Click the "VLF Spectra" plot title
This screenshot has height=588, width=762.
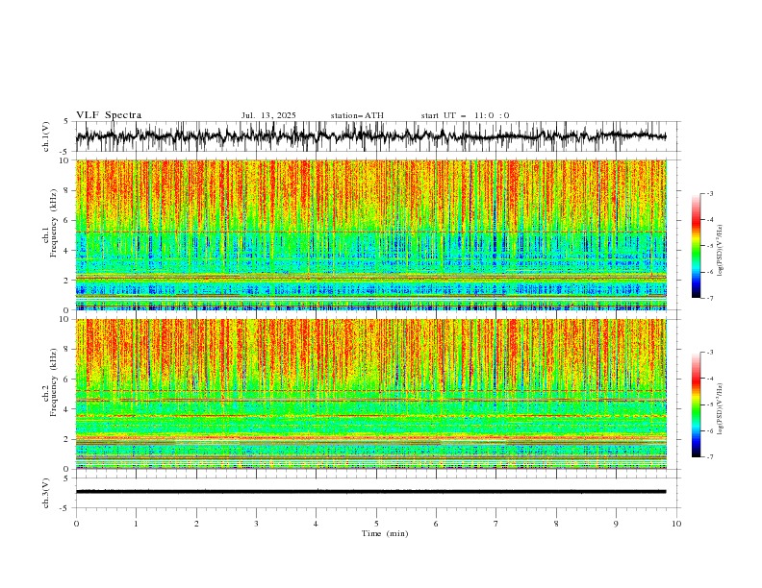(x=109, y=115)
